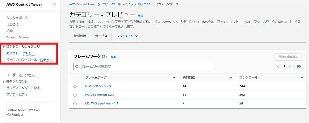The image size is (309, 123).
Task: Select PCI DSS version 3.2.1 radio button
Action: tap(75, 95)
